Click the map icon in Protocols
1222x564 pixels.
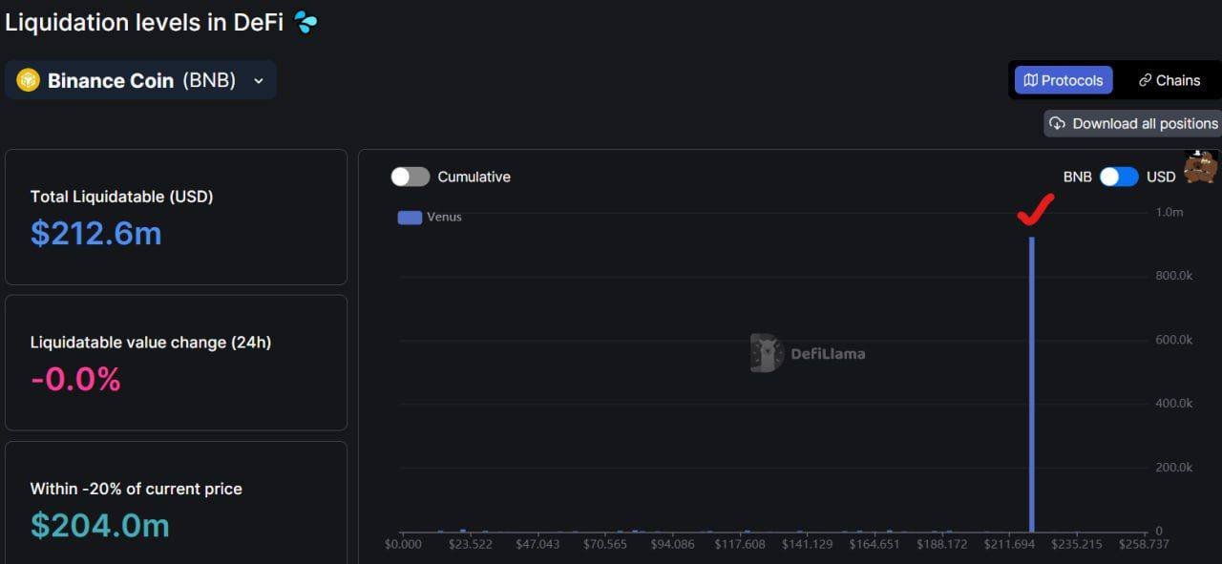click(1030, 80)
